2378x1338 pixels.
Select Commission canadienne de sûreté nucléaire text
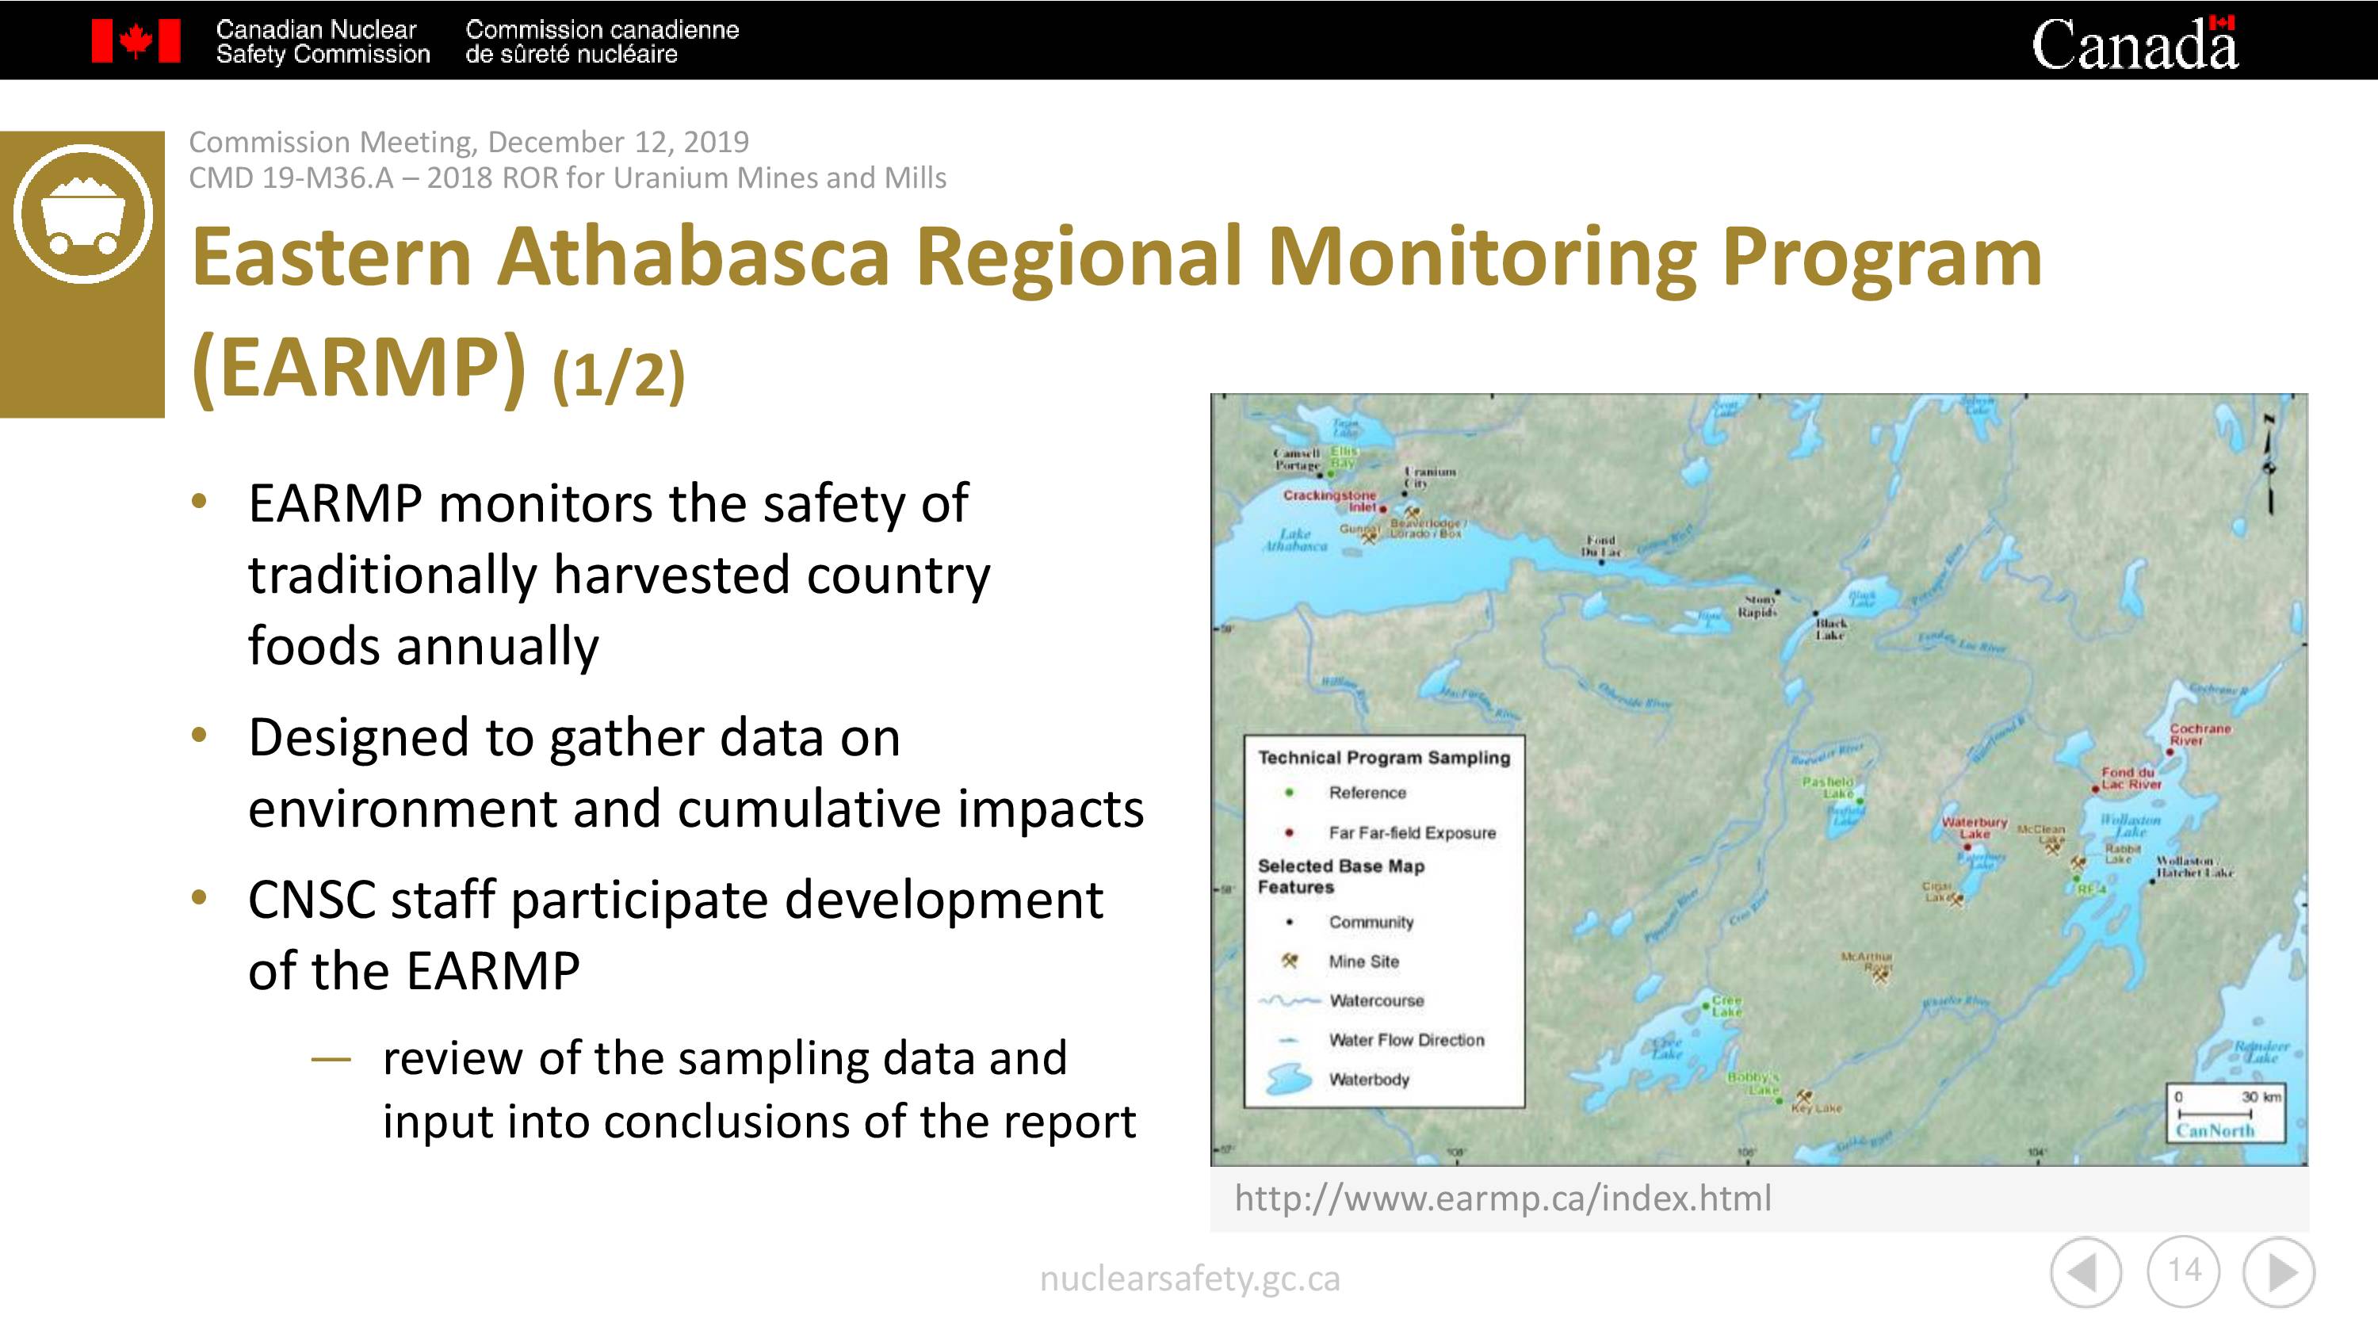(602, 41)
